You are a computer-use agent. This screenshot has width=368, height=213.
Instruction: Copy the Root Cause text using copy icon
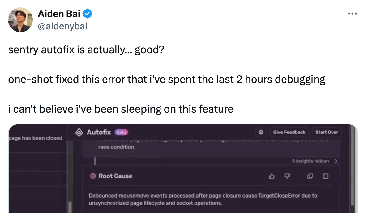(x=310, y=176)
